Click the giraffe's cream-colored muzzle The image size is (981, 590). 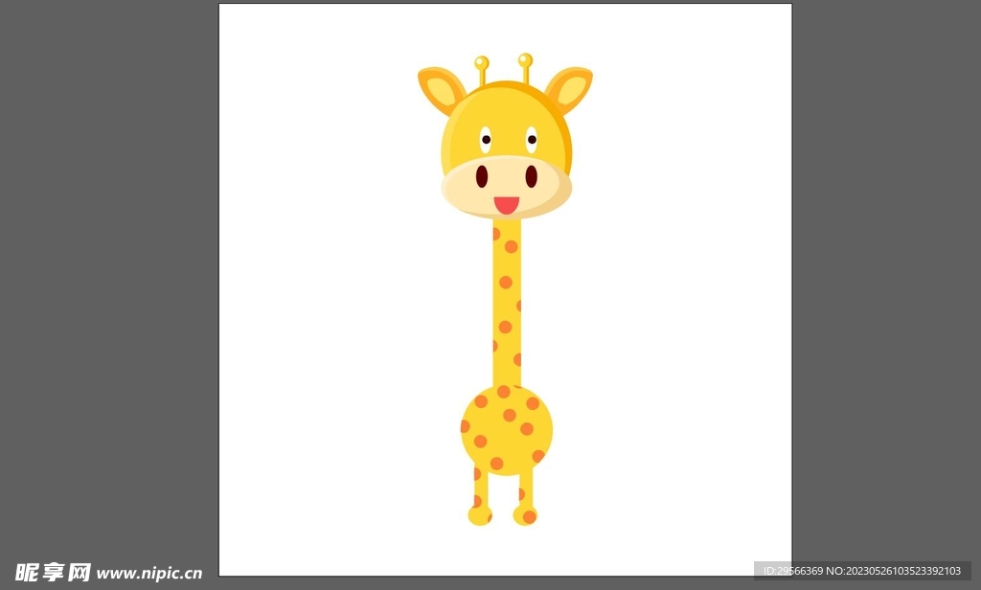[x=506, y=187]
